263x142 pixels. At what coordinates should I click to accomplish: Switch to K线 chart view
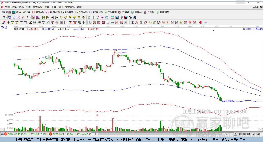26,12
